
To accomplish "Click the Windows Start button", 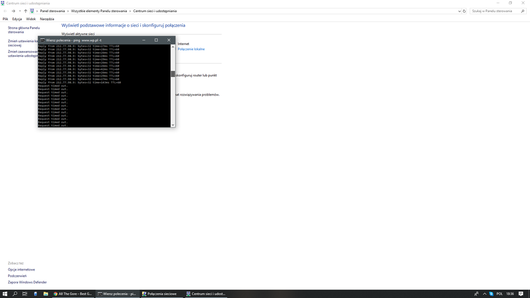I will (5, 293).
